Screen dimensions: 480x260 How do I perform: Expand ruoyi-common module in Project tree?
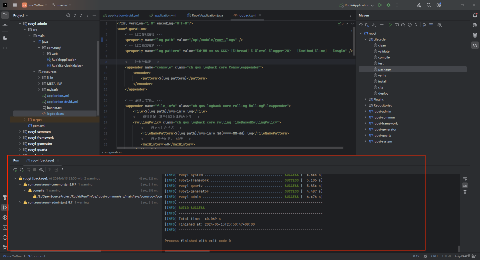[x=20, y=131]
